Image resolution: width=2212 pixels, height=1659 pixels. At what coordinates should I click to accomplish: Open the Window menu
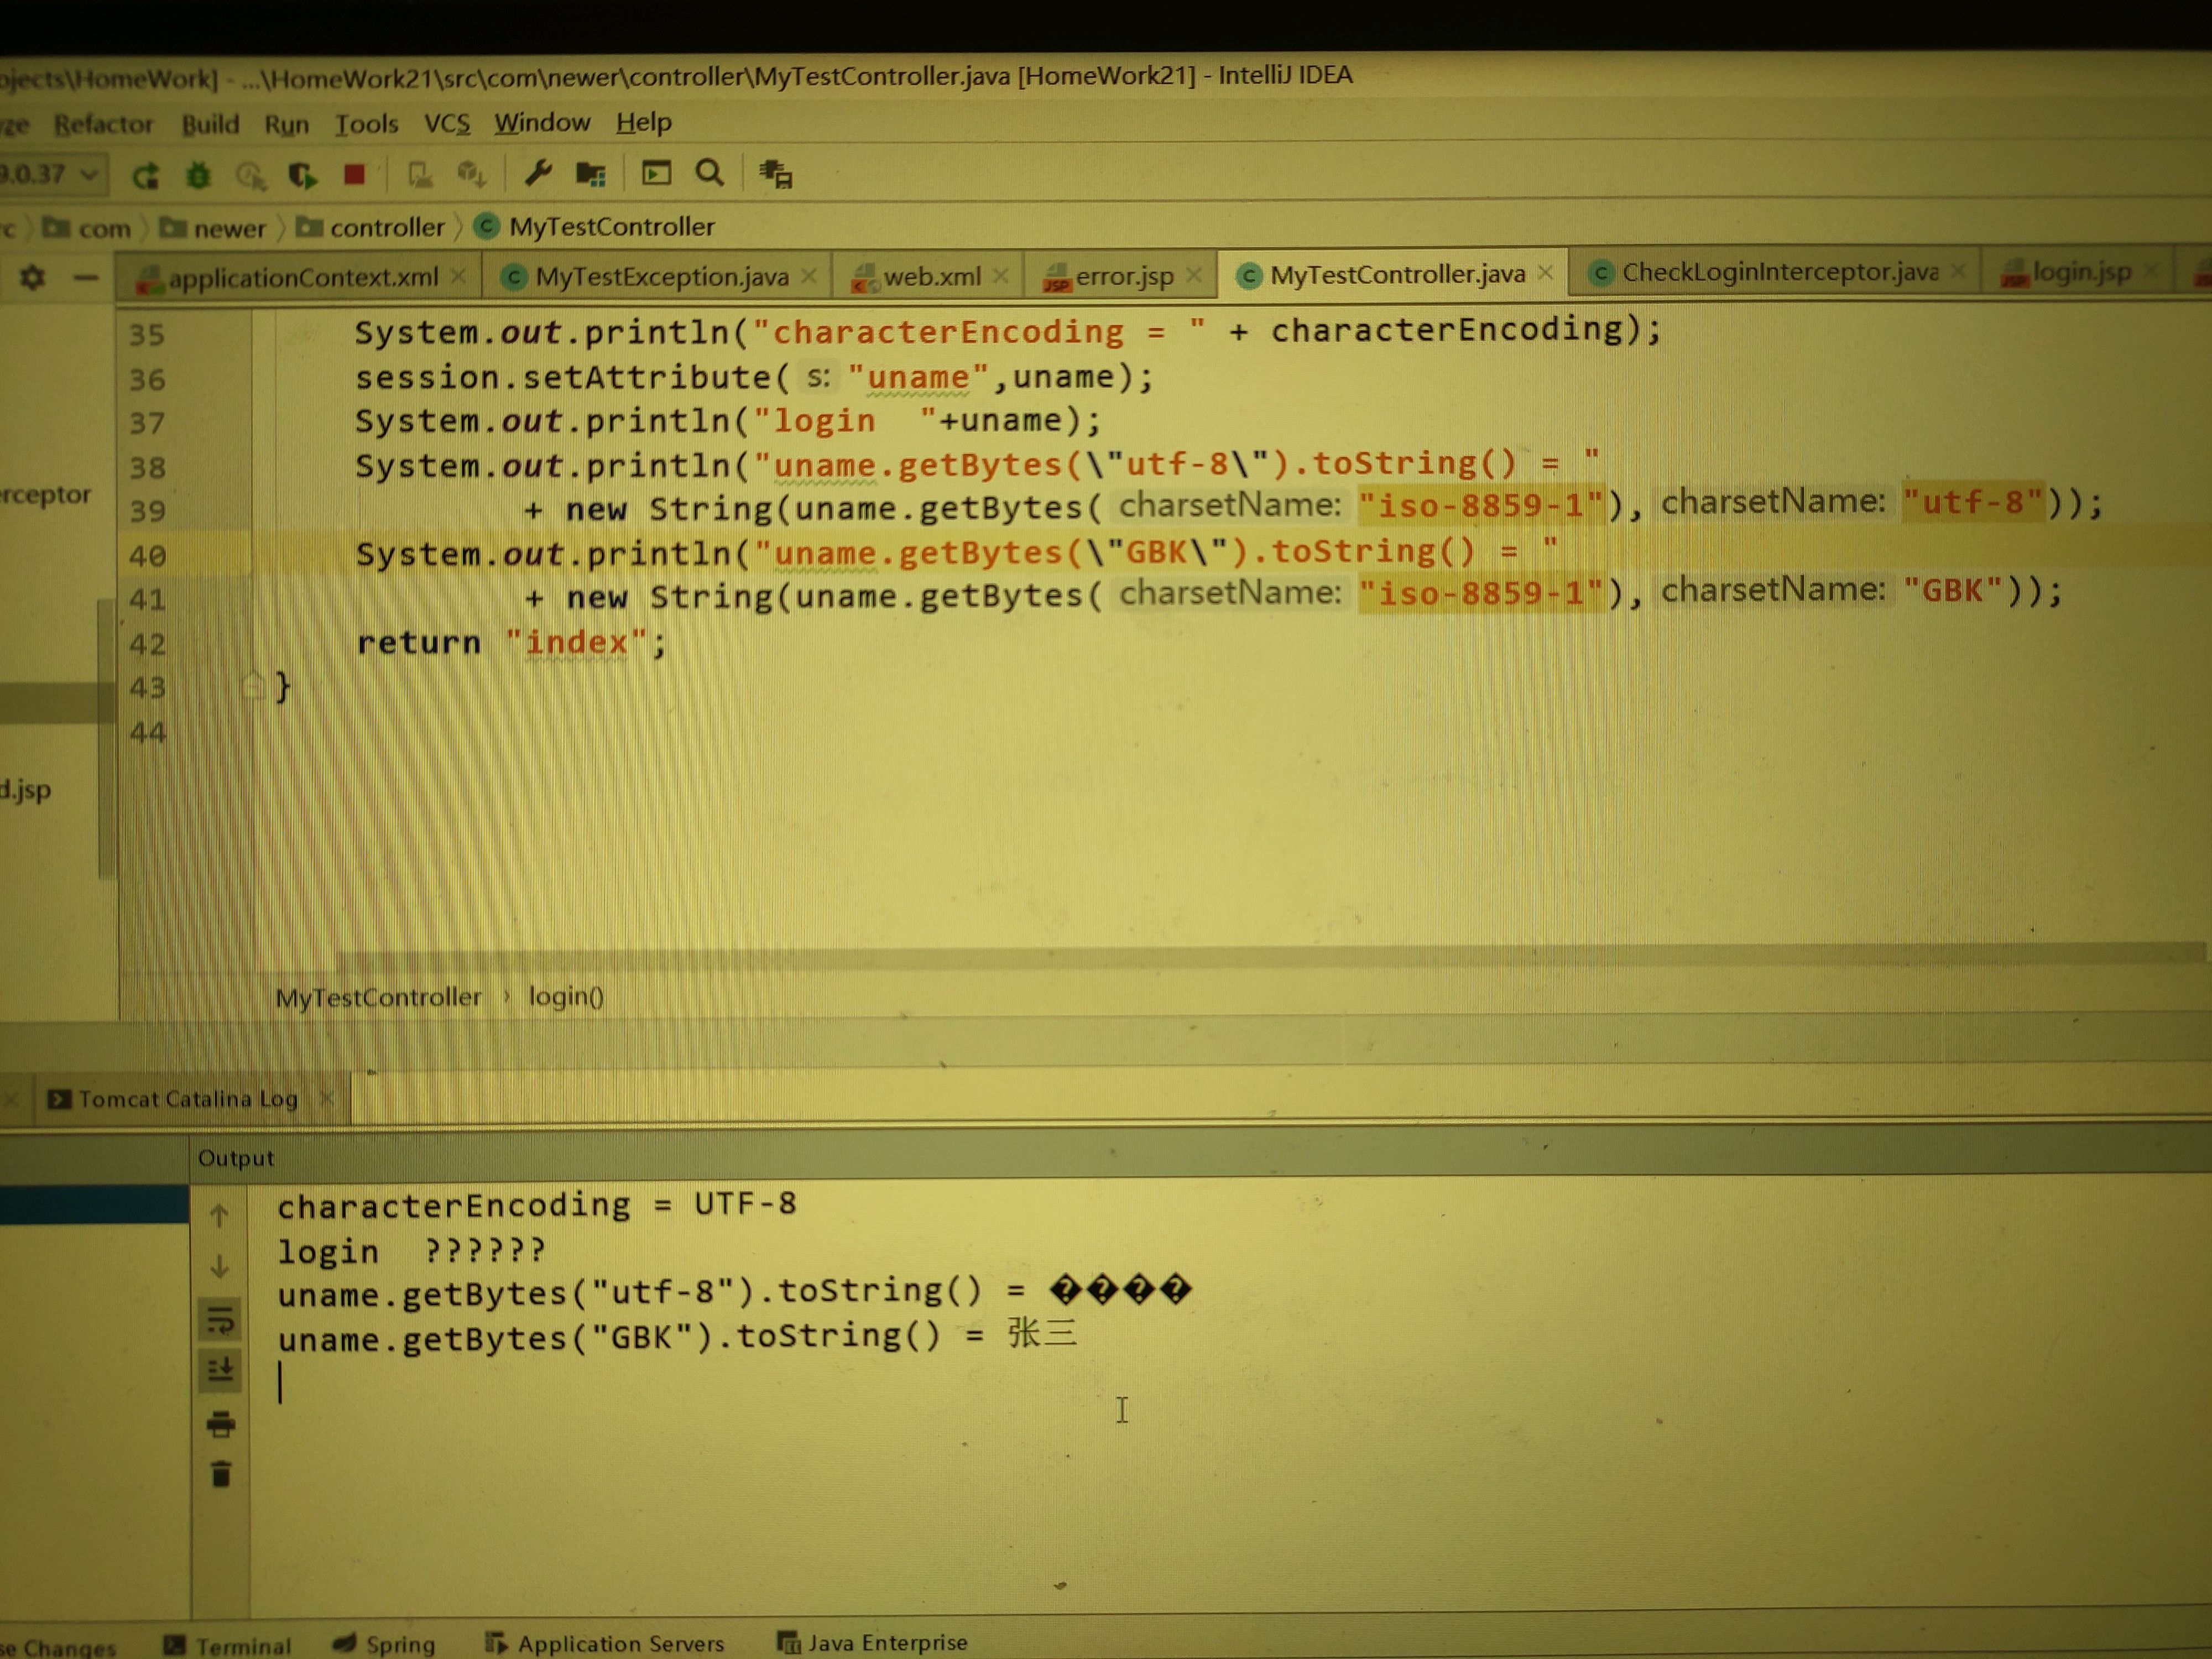pyautogui.click(x=542, y=122)
